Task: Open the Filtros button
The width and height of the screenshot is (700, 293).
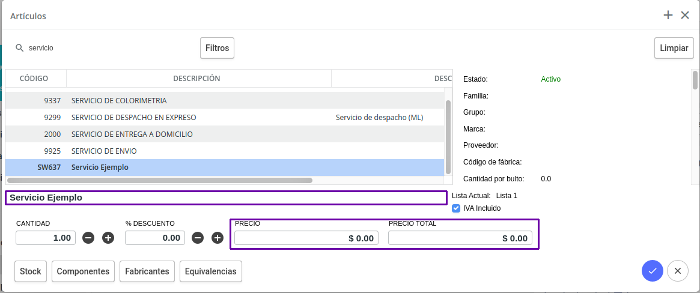Action: tap(217, 48)
